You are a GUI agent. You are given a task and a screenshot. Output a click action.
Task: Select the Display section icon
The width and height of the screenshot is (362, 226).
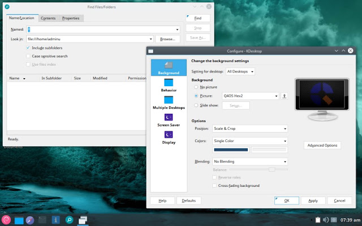[169, 134]
